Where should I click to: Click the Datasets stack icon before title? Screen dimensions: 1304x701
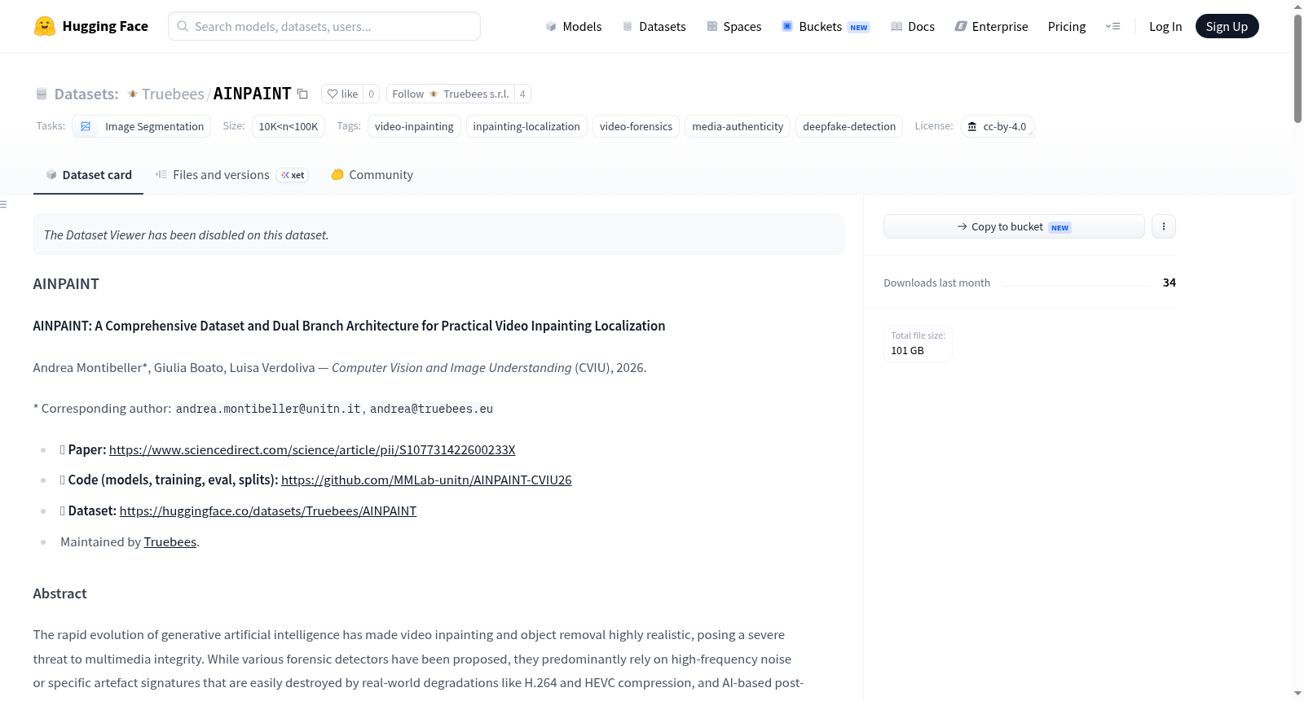point(42,94)
